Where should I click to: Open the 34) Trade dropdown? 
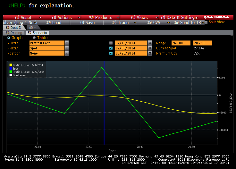(x=120, y=22)
